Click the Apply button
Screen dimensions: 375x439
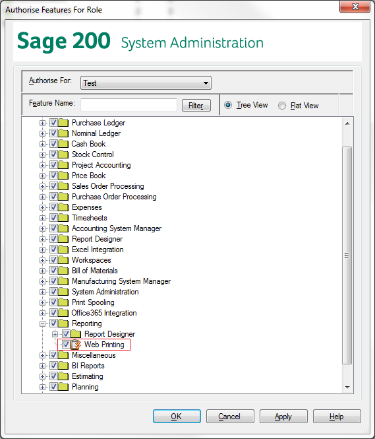[x=283, y=417]
